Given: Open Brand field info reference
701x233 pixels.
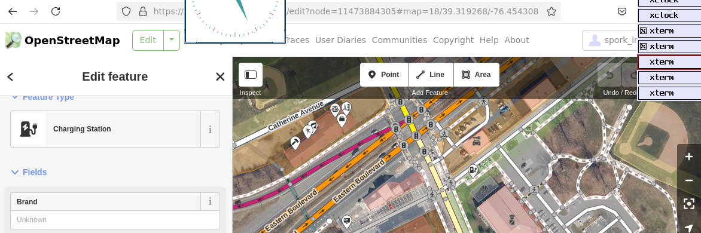Looking at the screenshot, I should click(210, 202).
